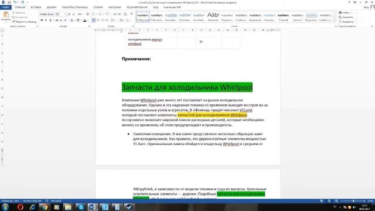Apply the Строгий (Strong) style
This screenshot has height=211, width=375.
point(284,17)
